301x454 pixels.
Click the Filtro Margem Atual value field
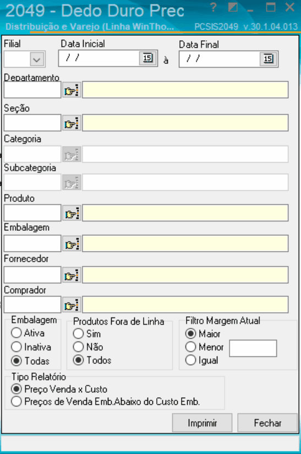pyautogui.click(x=253, y=348)
